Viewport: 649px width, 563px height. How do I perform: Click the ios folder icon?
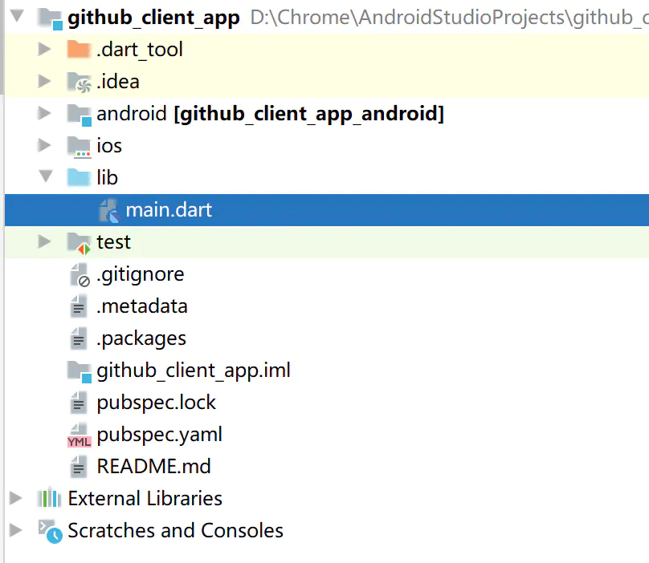coord(79,146)
